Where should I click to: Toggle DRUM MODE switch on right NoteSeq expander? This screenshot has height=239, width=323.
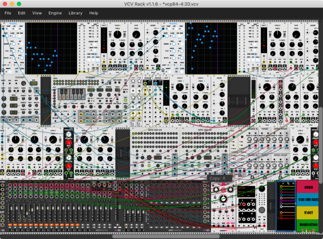point(255,54)
